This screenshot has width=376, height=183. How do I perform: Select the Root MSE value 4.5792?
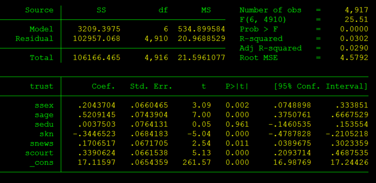354,58
